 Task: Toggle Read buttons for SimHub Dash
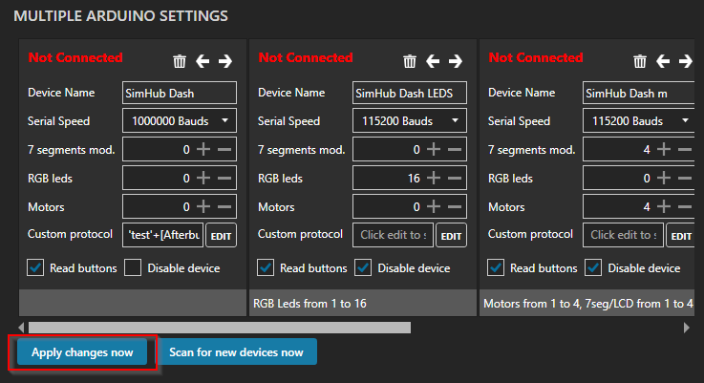click(x=35, y=267)
